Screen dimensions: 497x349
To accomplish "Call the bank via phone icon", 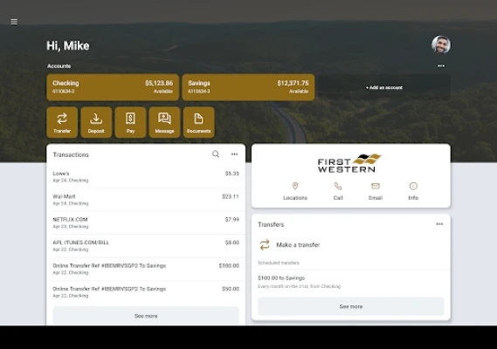I will click(x=338, y=186).
